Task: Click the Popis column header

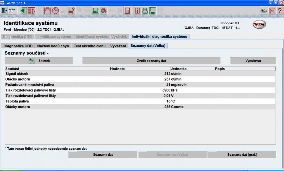Action: 245,69
